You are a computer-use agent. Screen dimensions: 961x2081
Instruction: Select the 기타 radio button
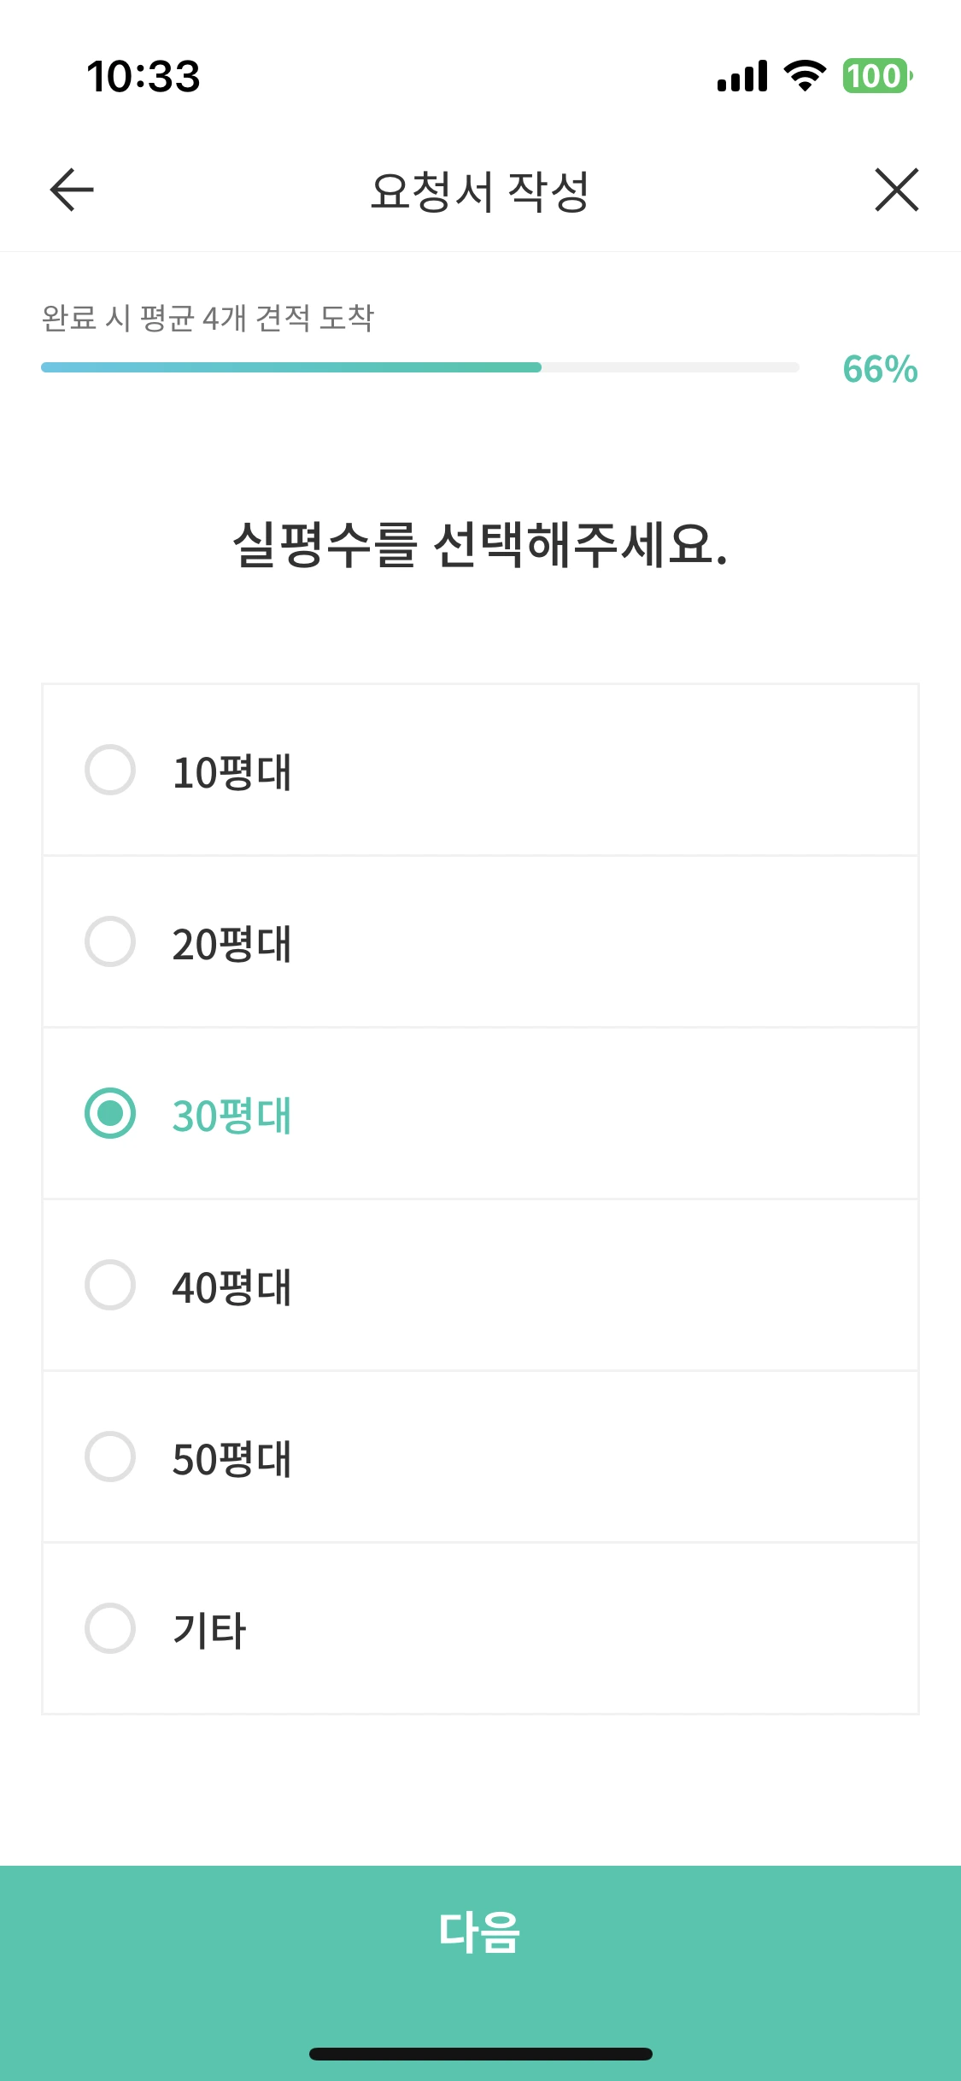coord(110,1628)
